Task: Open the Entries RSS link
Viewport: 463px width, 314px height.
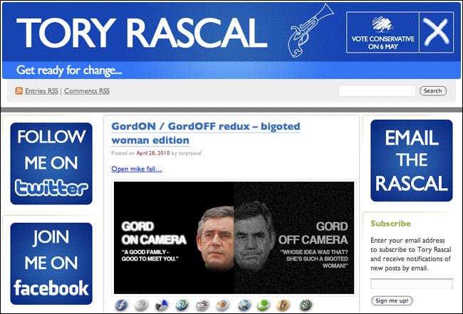Action: pyautogui.click(x=41, y=91)
